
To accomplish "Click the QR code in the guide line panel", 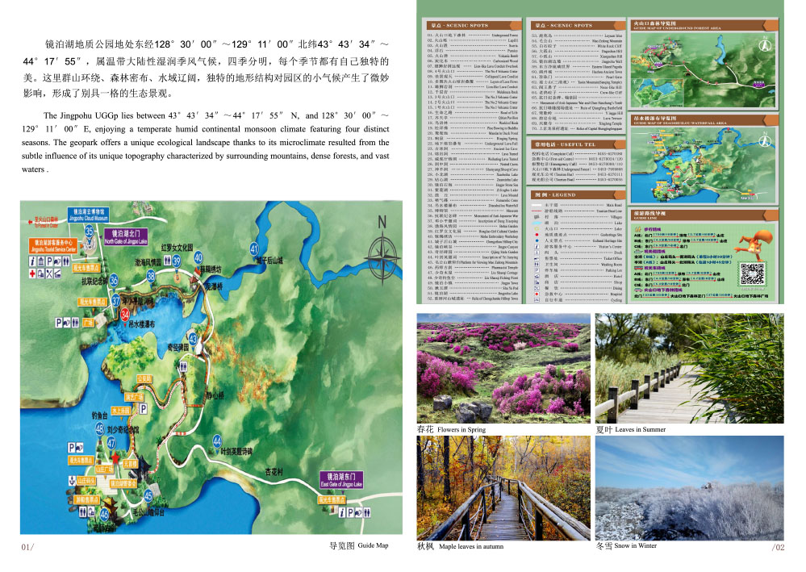I will pyautogui.click(x=752, y=272).
